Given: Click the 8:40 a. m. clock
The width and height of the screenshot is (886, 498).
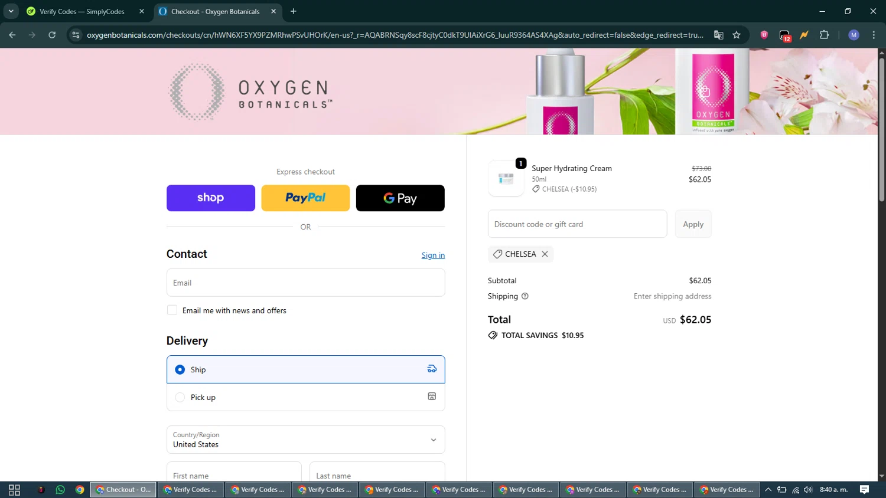Looking at the screenshot, I should [833, 490].
